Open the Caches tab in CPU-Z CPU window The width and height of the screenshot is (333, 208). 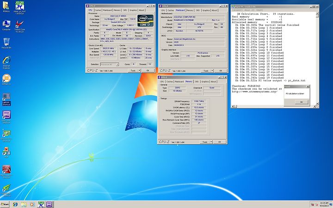pyautogui.click(x=98, y=10)
